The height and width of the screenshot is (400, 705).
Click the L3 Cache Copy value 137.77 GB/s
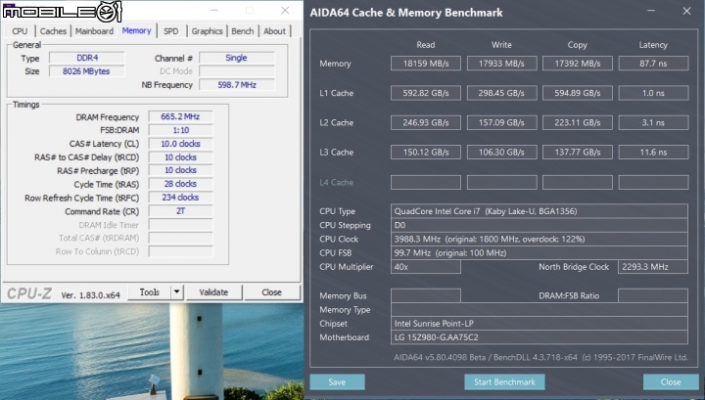(578, 153)
